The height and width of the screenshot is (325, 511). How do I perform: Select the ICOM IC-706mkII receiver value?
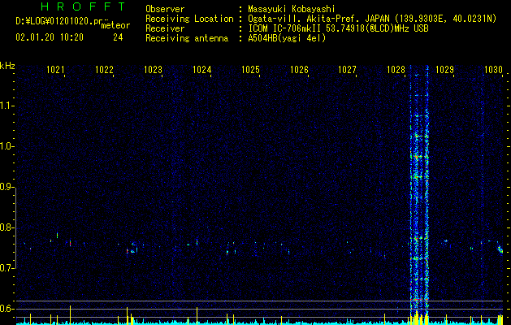point(338,28)
